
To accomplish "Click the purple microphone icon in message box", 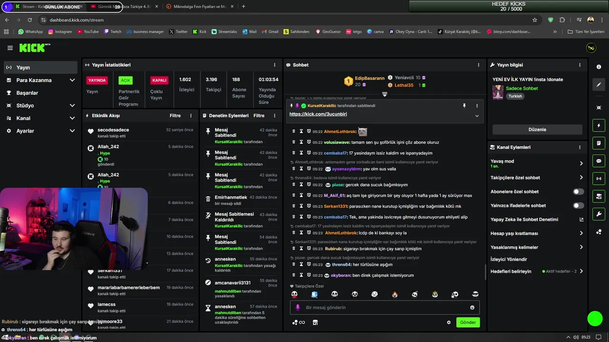I will click(298, 307).
